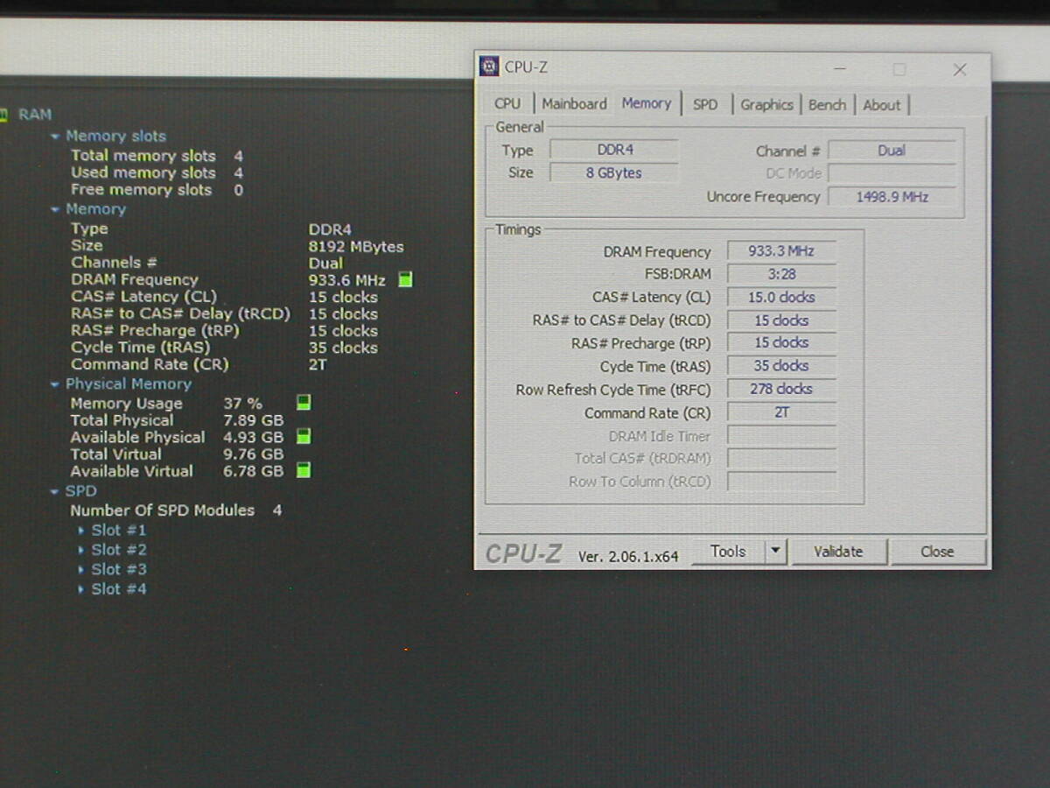This screenshot has height=788, width=1050.
Task: Go to the Bench tab
Action: point(827,104)
